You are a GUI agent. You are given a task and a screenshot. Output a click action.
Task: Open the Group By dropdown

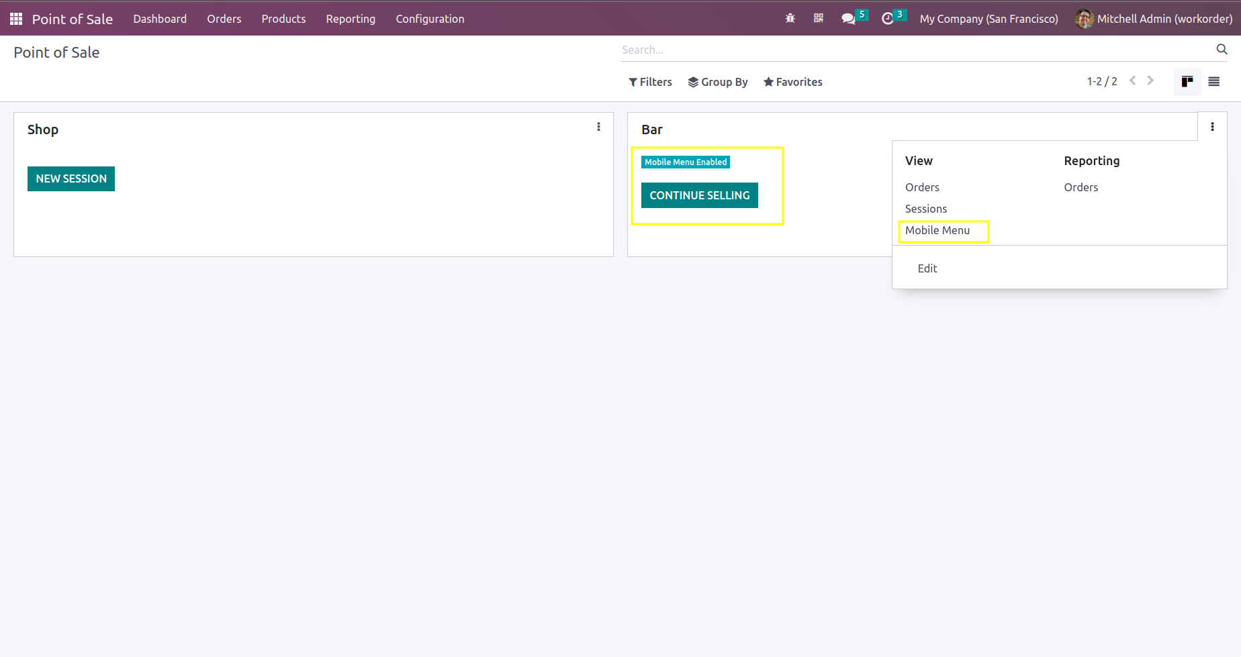(718, 82)
